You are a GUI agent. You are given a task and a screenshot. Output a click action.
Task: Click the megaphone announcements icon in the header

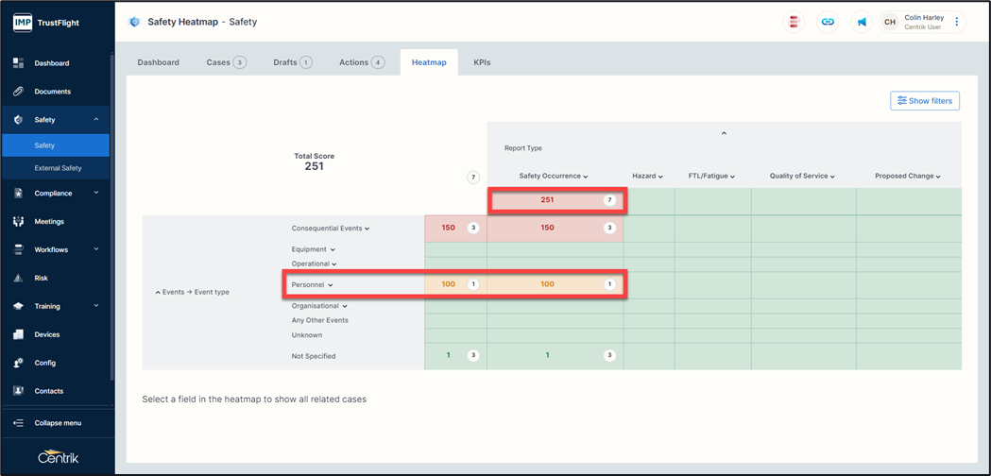tap(862, 22)
